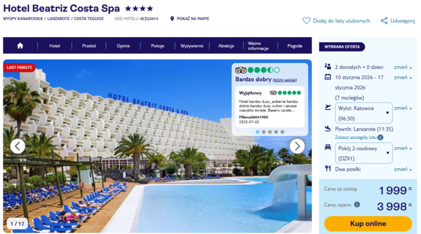The image size is (421, 234).
Task: Click zmień next to Dwa posiłki
Action: tap(403, 169)
